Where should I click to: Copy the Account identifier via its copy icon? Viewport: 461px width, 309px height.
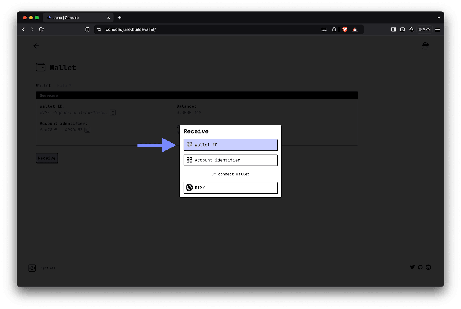pyautogui.click(x=87, y=130)
